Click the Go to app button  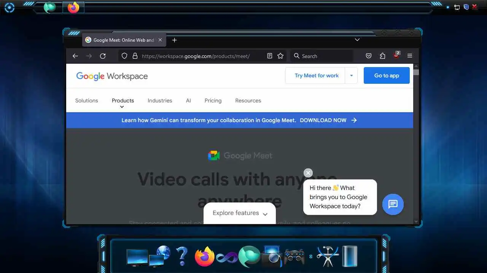pyautogui.click(x=387, y=75)
